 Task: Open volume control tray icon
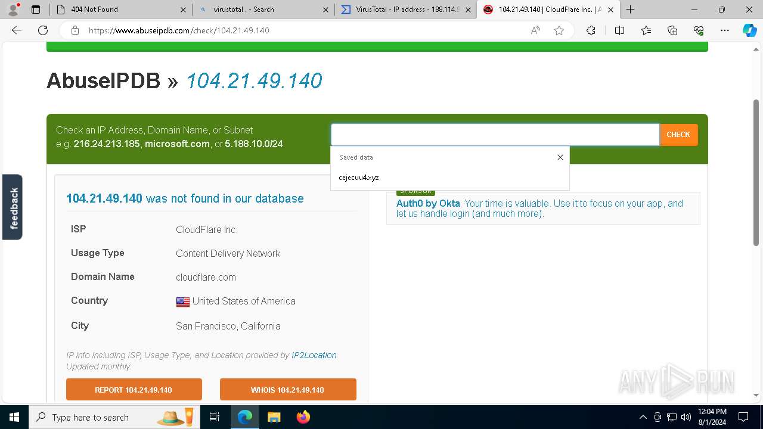[x=686, y=417]
